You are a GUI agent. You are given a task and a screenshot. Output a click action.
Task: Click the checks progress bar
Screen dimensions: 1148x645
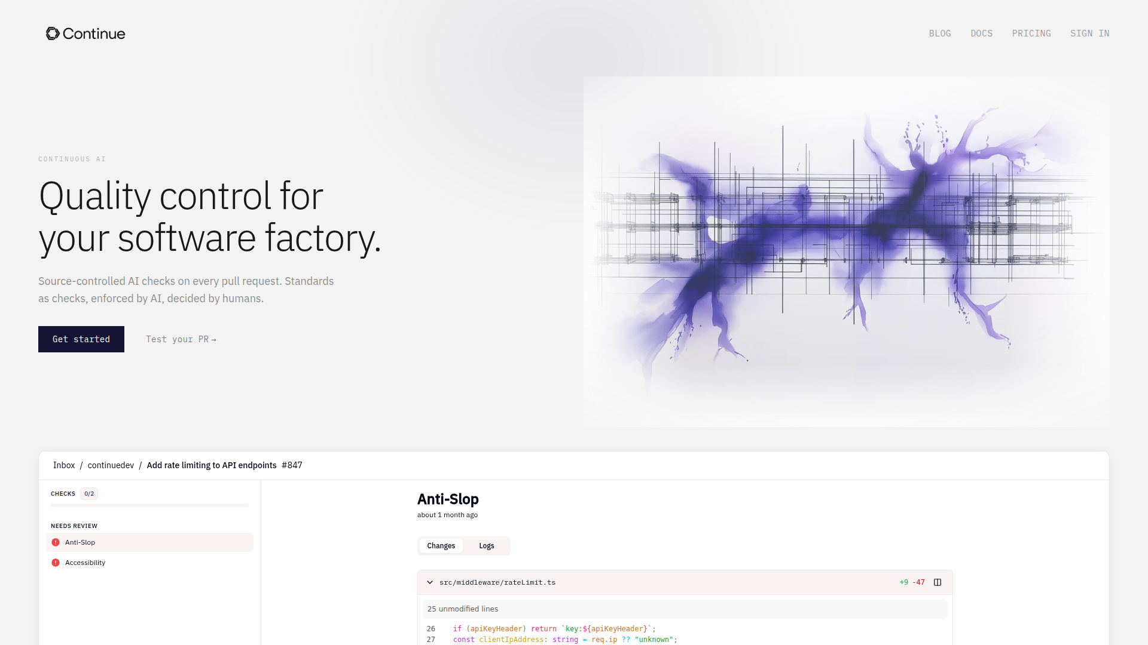click(x=149, y=505)
